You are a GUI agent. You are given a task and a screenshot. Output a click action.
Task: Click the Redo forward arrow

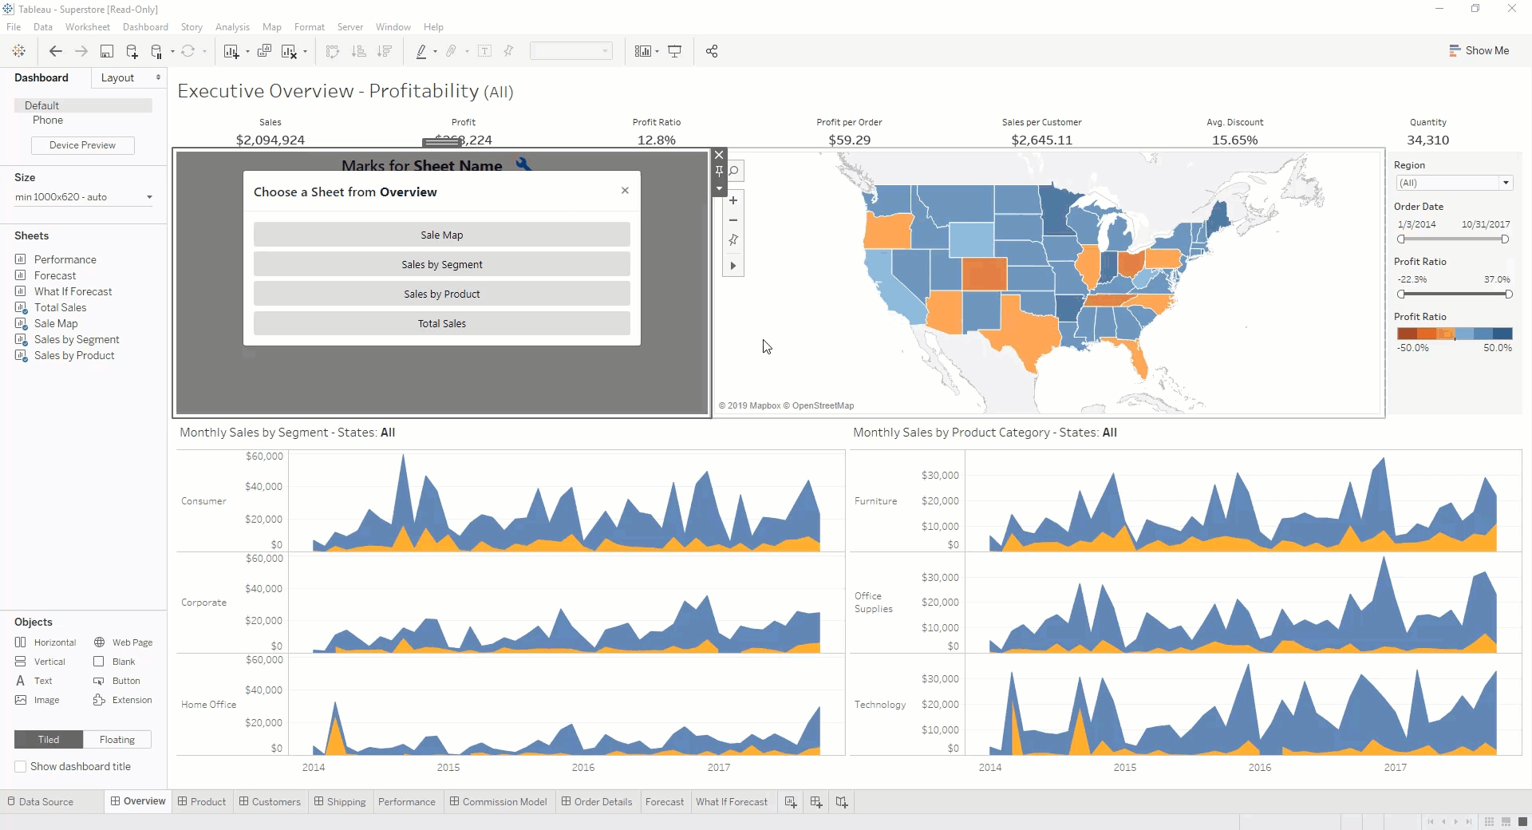tap(81, 51)
